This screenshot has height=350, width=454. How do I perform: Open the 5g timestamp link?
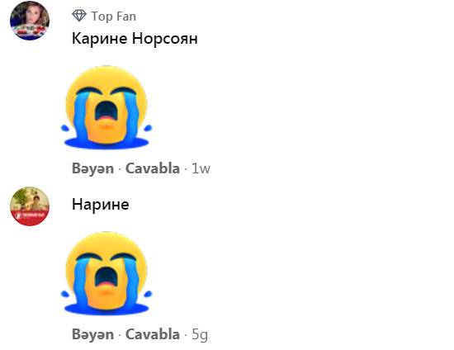tap(200, 335)
